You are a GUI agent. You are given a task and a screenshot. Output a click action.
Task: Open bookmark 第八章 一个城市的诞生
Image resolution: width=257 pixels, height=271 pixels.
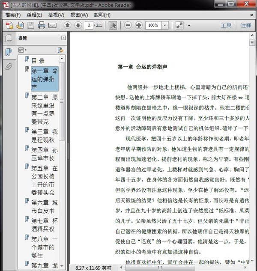click(45, 247)
